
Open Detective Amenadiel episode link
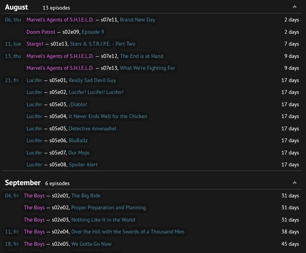point(93,129)
